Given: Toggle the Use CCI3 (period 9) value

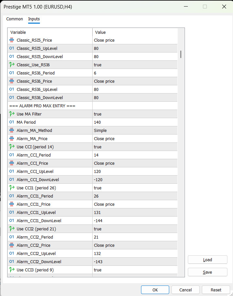Looking at the screenshot, I should 135,270.
